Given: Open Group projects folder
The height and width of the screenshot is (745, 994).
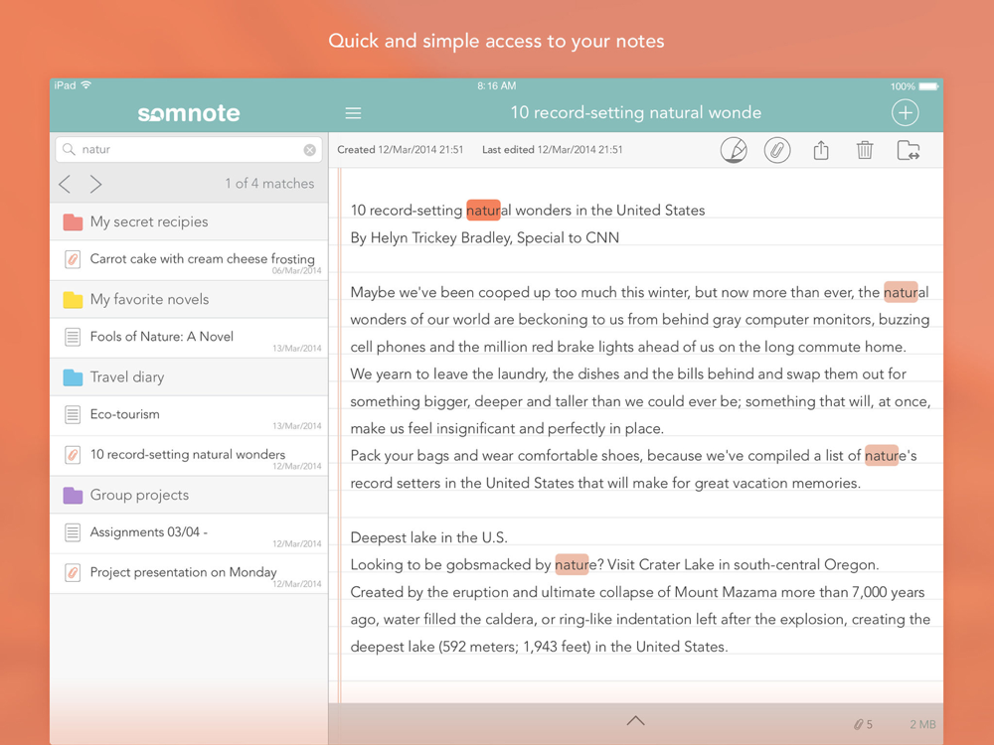Looking at the screenshot, I should coord(189,495).
